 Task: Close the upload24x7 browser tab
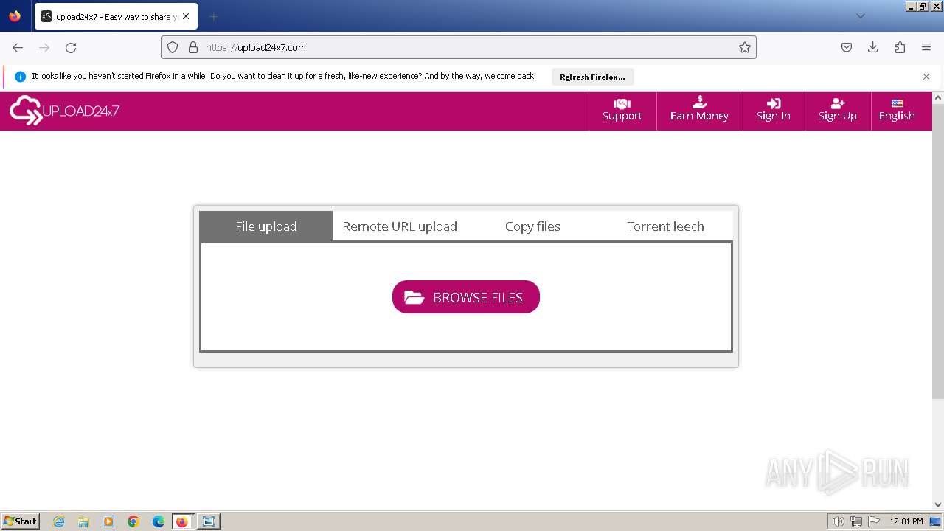pyautogui.click(x=186, y=16)
